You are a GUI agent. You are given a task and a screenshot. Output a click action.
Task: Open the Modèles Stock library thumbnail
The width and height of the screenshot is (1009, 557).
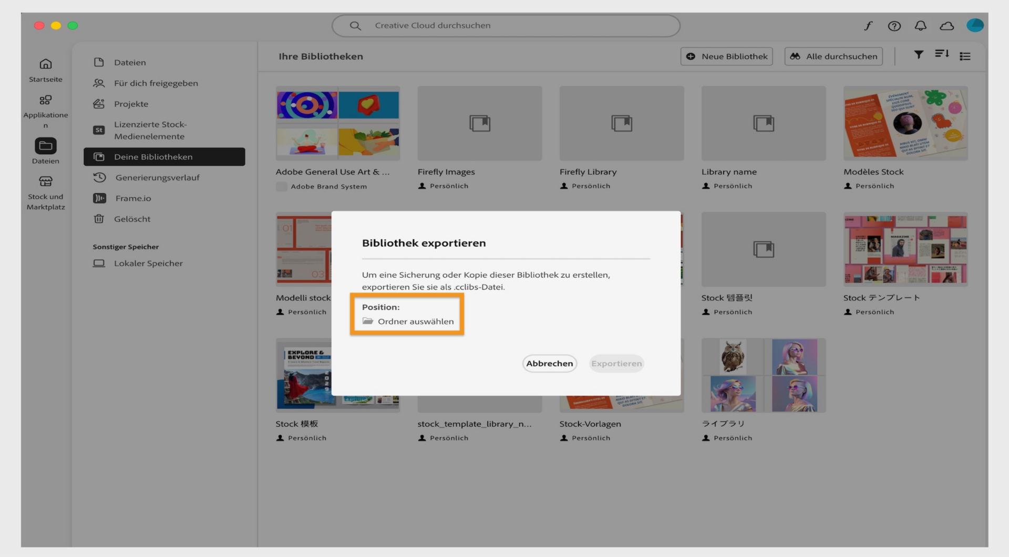tap(905, 123)
